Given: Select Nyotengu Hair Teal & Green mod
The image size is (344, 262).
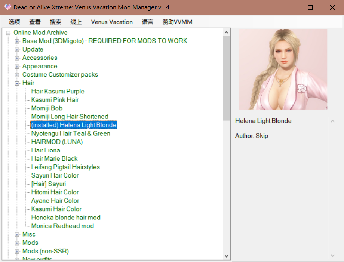Looking at the screenshot, I should [71, 133].
